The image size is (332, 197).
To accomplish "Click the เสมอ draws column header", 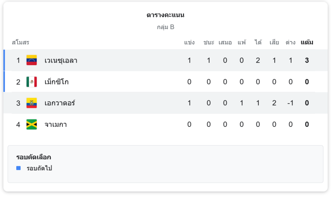I will pyautogui.click(x=225, y=42).
